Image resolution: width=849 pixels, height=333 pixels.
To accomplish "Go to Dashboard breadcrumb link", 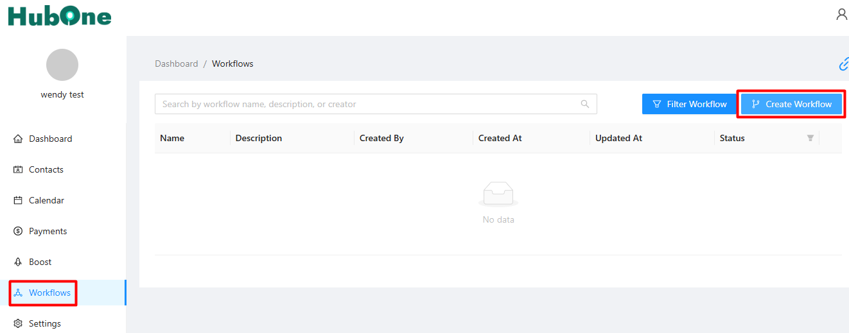I will tap(177, 64).
